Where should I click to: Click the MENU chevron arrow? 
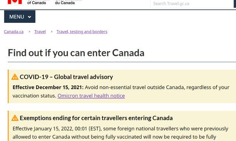click(29, 17)
